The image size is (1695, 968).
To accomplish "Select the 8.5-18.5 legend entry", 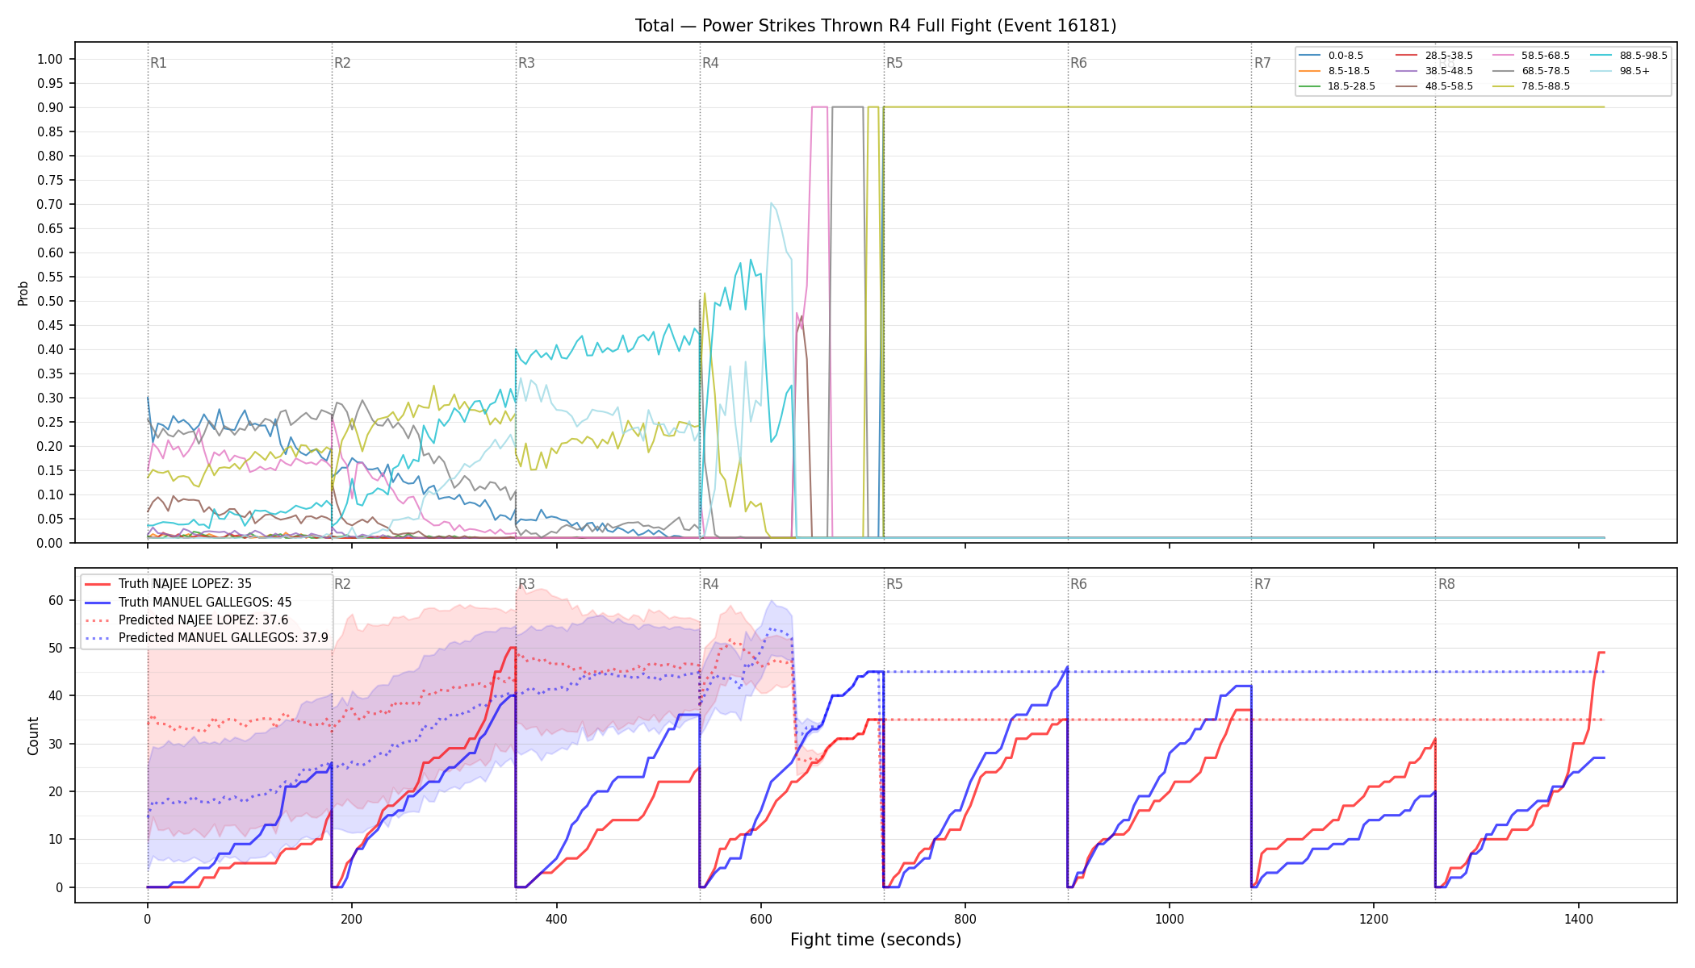I will coord(1335,71).
